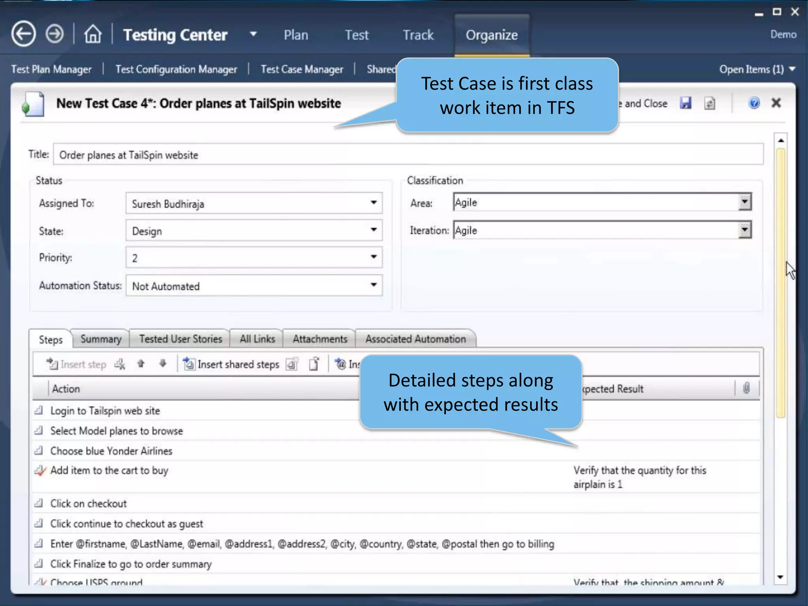Click the refresh work item icon
The image size is (808, 606).
coord(710,104)
